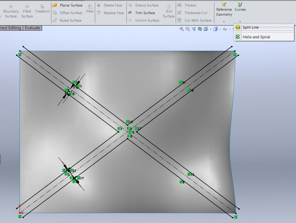Viewport: 296px width, 223px height.
Task: Expand the Curves dropdown arrow
Action: 240,22
